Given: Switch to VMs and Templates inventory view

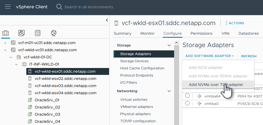Looking at the screenshot, I should 22,33.
